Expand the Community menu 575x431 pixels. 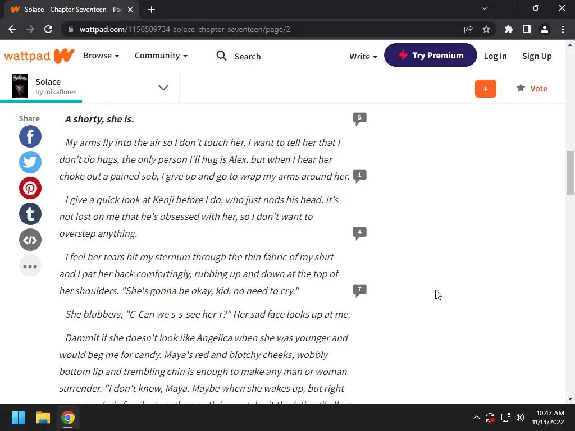pos(161,56)
